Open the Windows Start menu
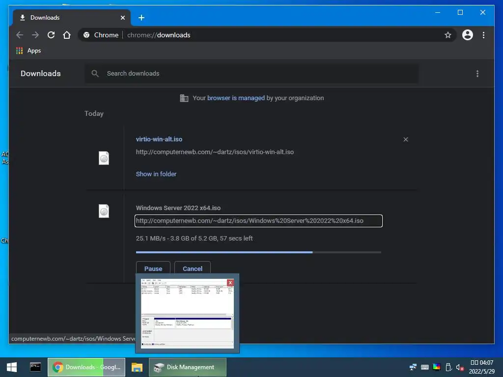Image resolution: width=503 pixels, height=377 pixels. [x=12, y=367]
